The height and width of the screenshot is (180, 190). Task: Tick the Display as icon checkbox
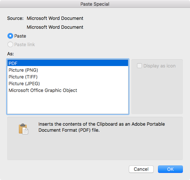[139, 66]
